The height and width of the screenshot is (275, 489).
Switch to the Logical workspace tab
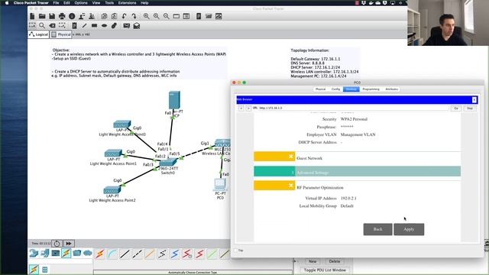(39, 34)
